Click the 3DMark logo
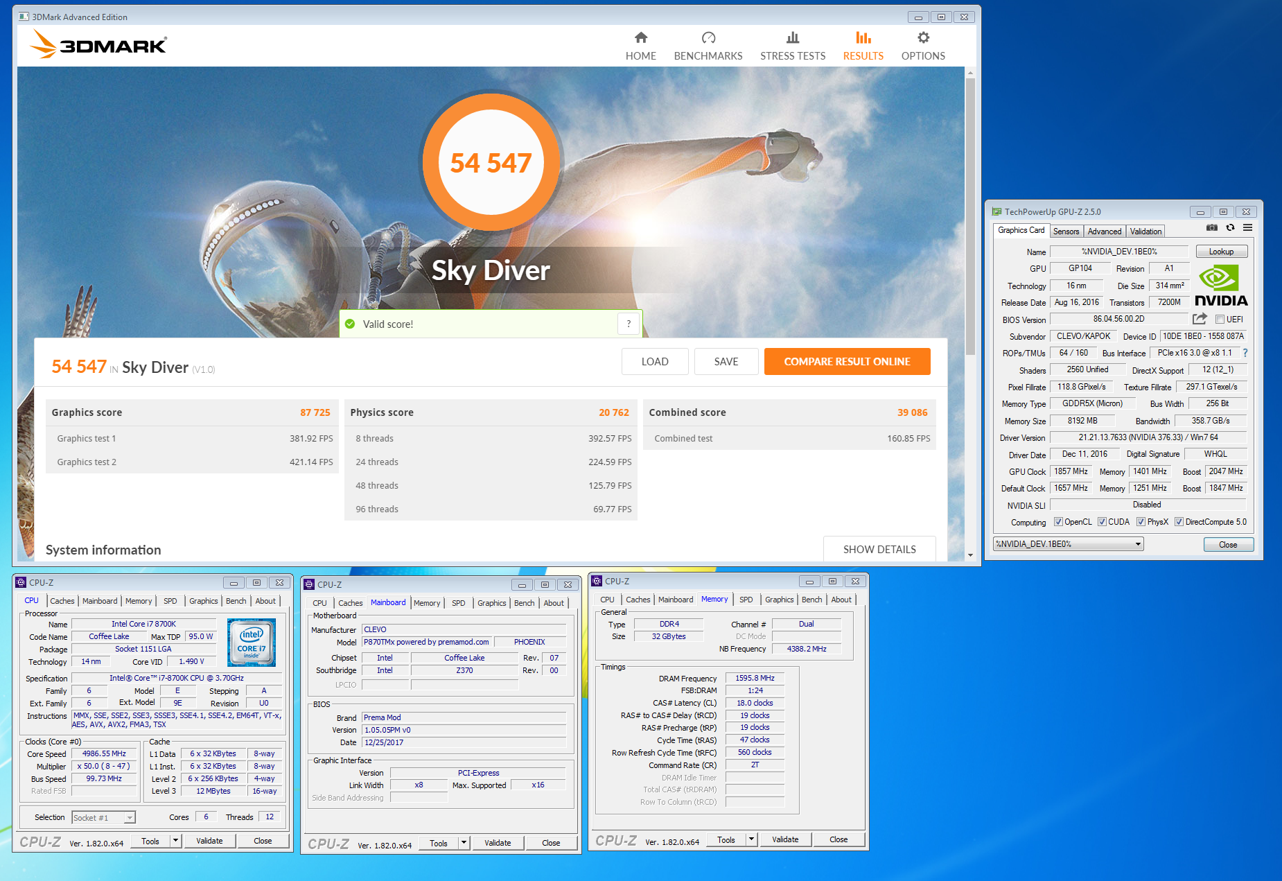 click(x=98, y=44)
